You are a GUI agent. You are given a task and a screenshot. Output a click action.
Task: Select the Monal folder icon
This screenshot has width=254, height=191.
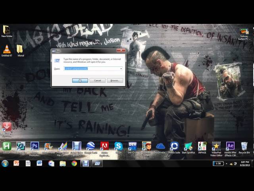(x=21, y=51)
